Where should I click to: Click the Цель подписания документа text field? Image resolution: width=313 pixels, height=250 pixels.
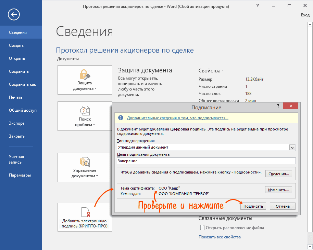pyautogui.click(x=205, y=161)
